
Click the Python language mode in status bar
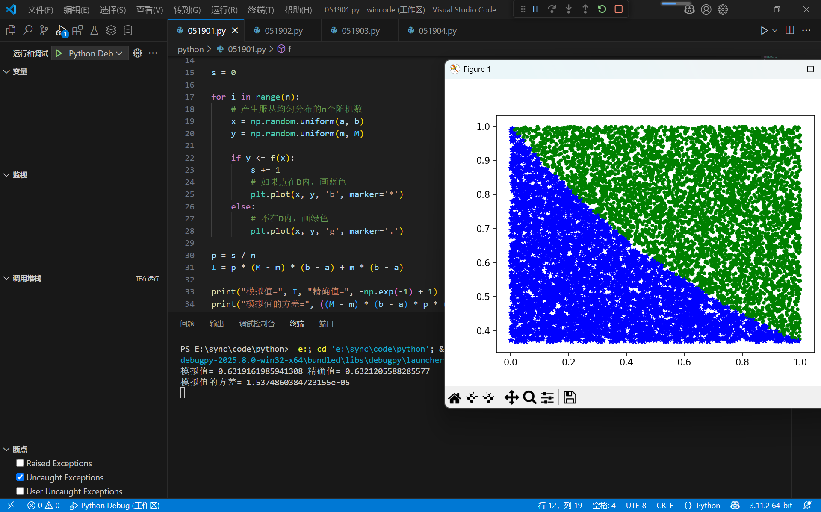pyautogui.click(x=708, y=505)
